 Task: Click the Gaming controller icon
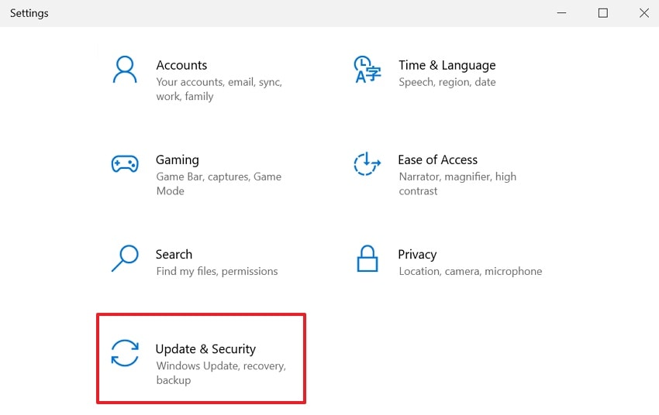pos(125,163)
